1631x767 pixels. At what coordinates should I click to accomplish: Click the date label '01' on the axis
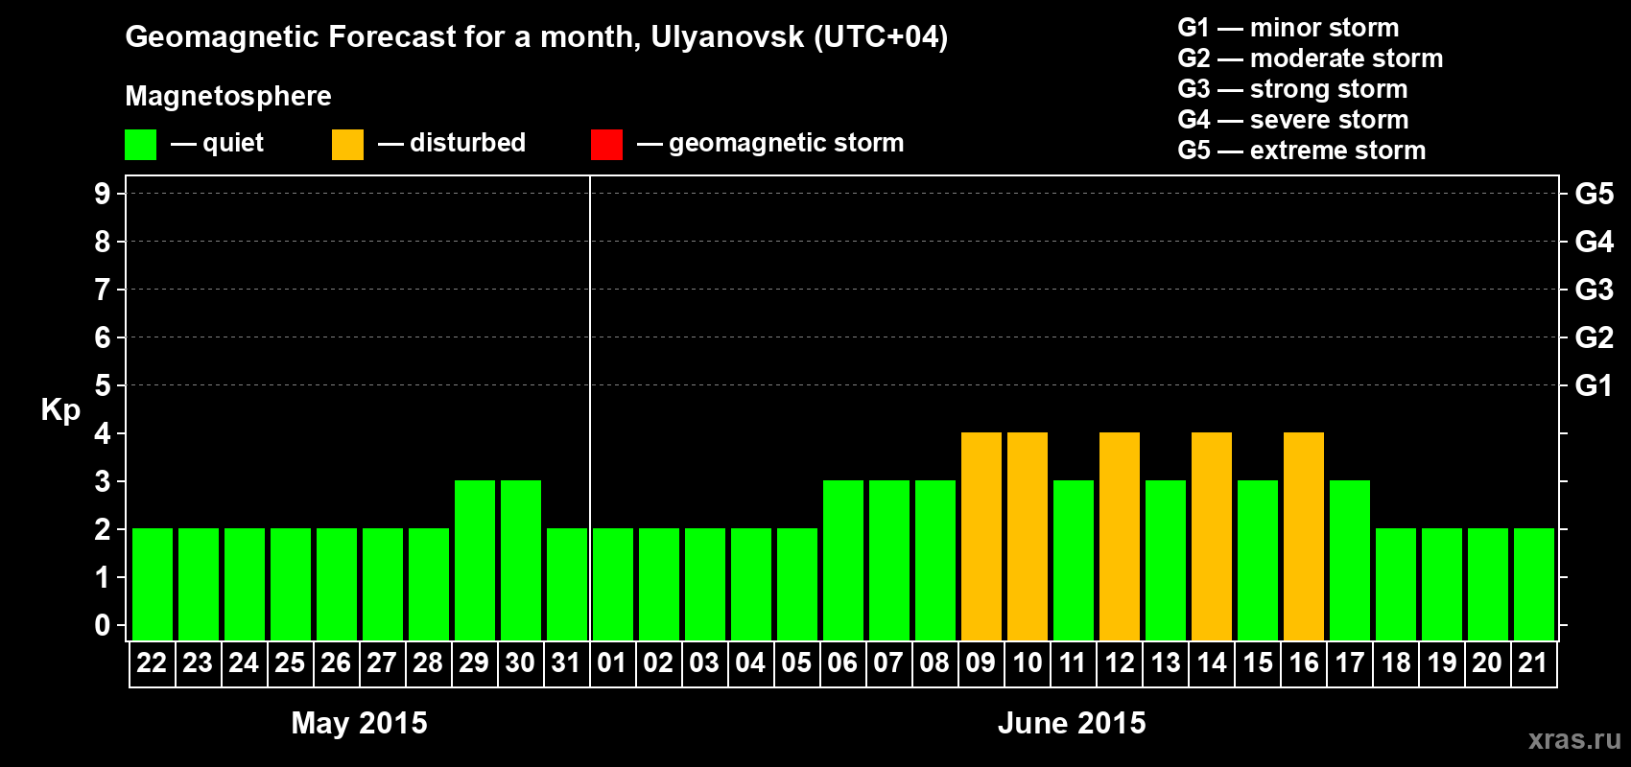click(x=612, y=663)
